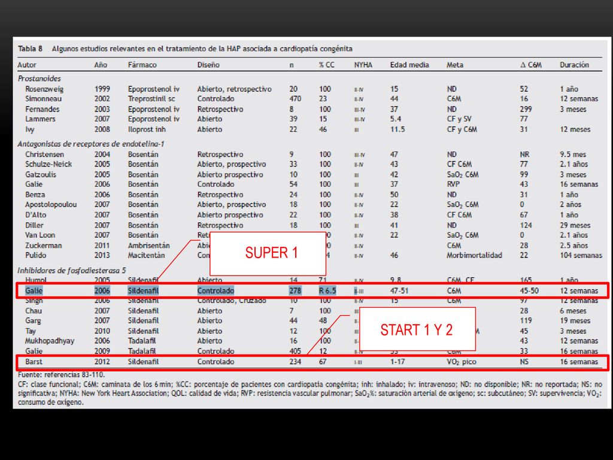Screen dimensions: 613x460
Task: Click the drug cell "Ambrisentán"
Action: (148, 246)
